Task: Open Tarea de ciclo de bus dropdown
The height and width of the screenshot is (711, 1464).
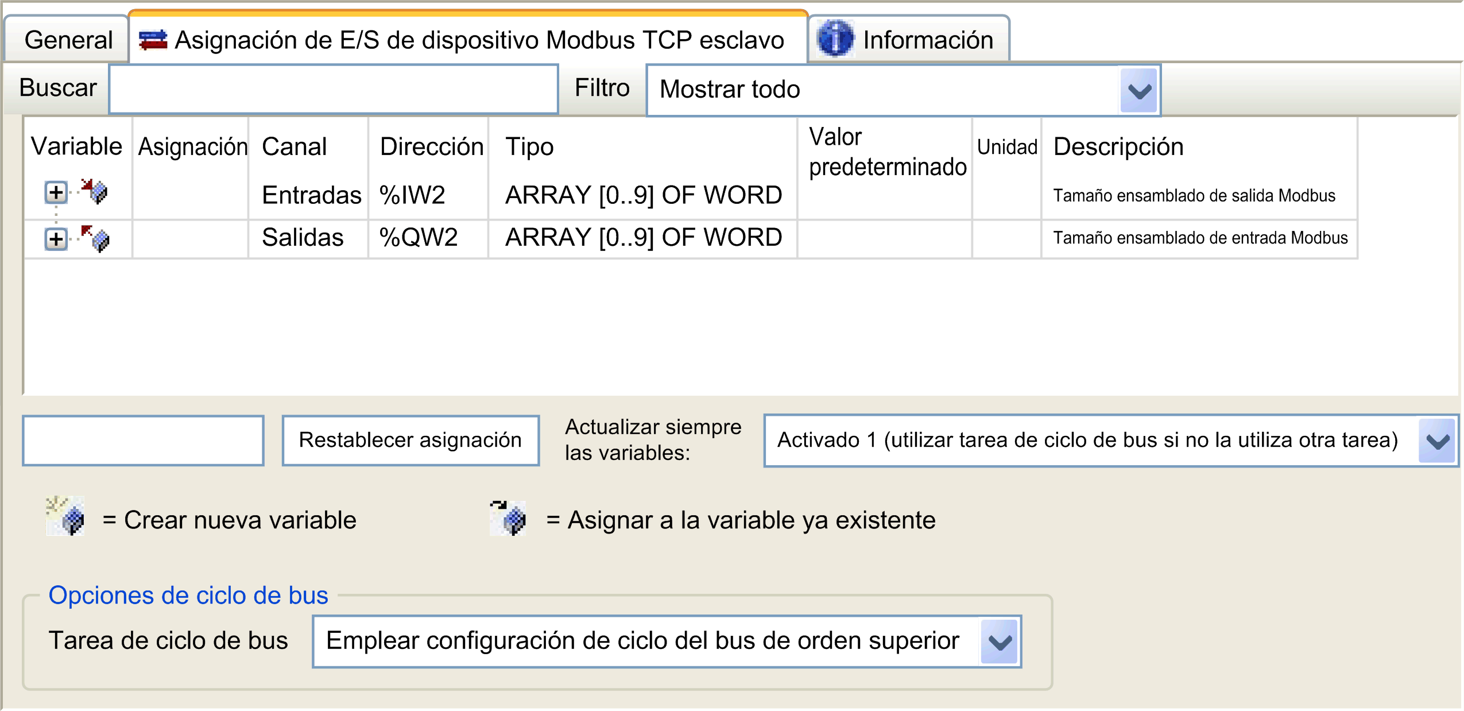Action: pyautogui.click(x=1000, y=642)
